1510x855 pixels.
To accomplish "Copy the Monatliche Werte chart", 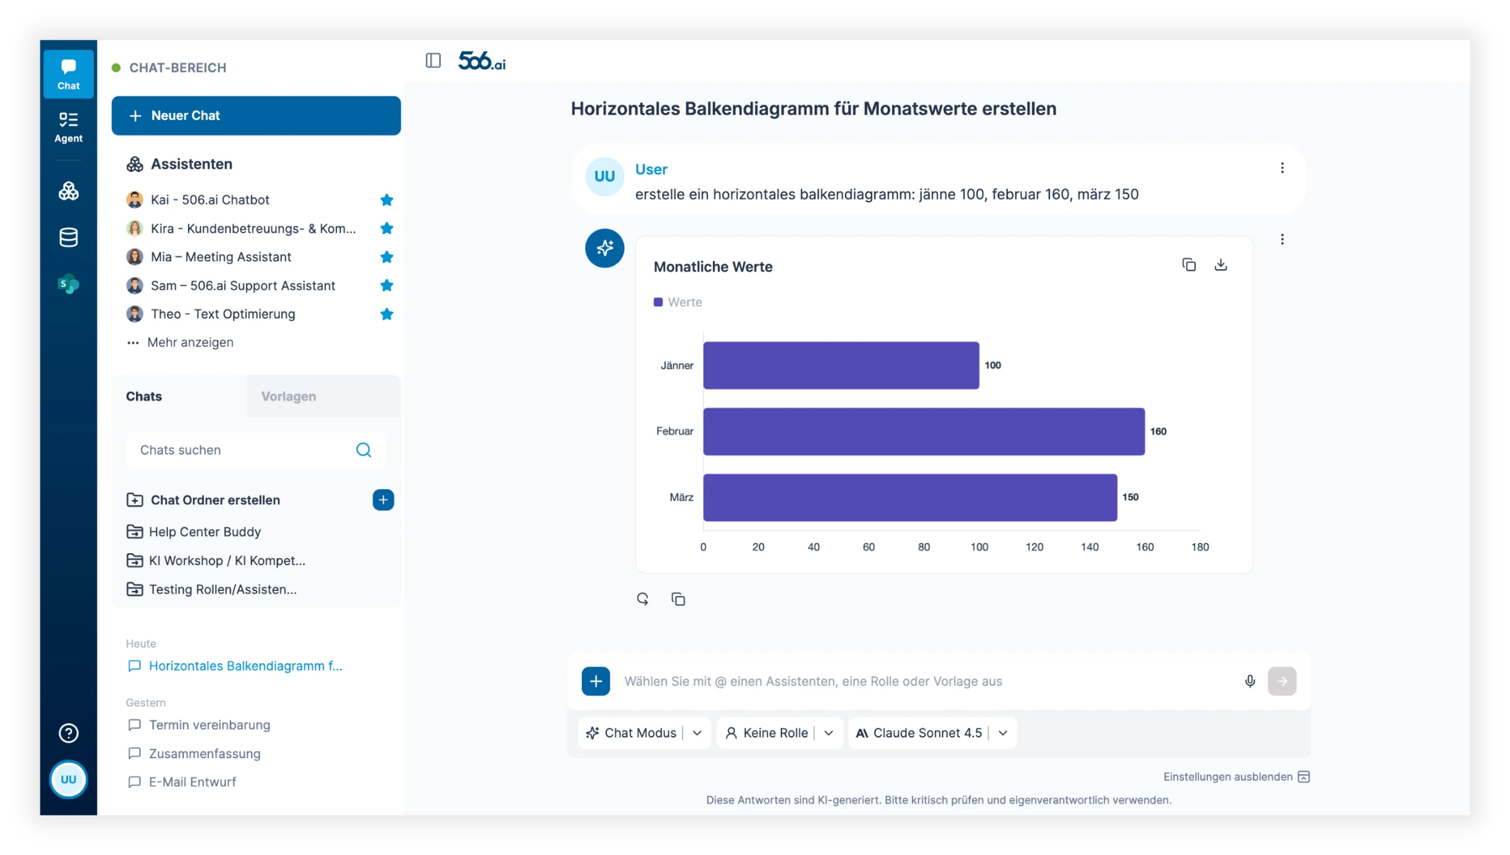I will tap(1188, 265).
